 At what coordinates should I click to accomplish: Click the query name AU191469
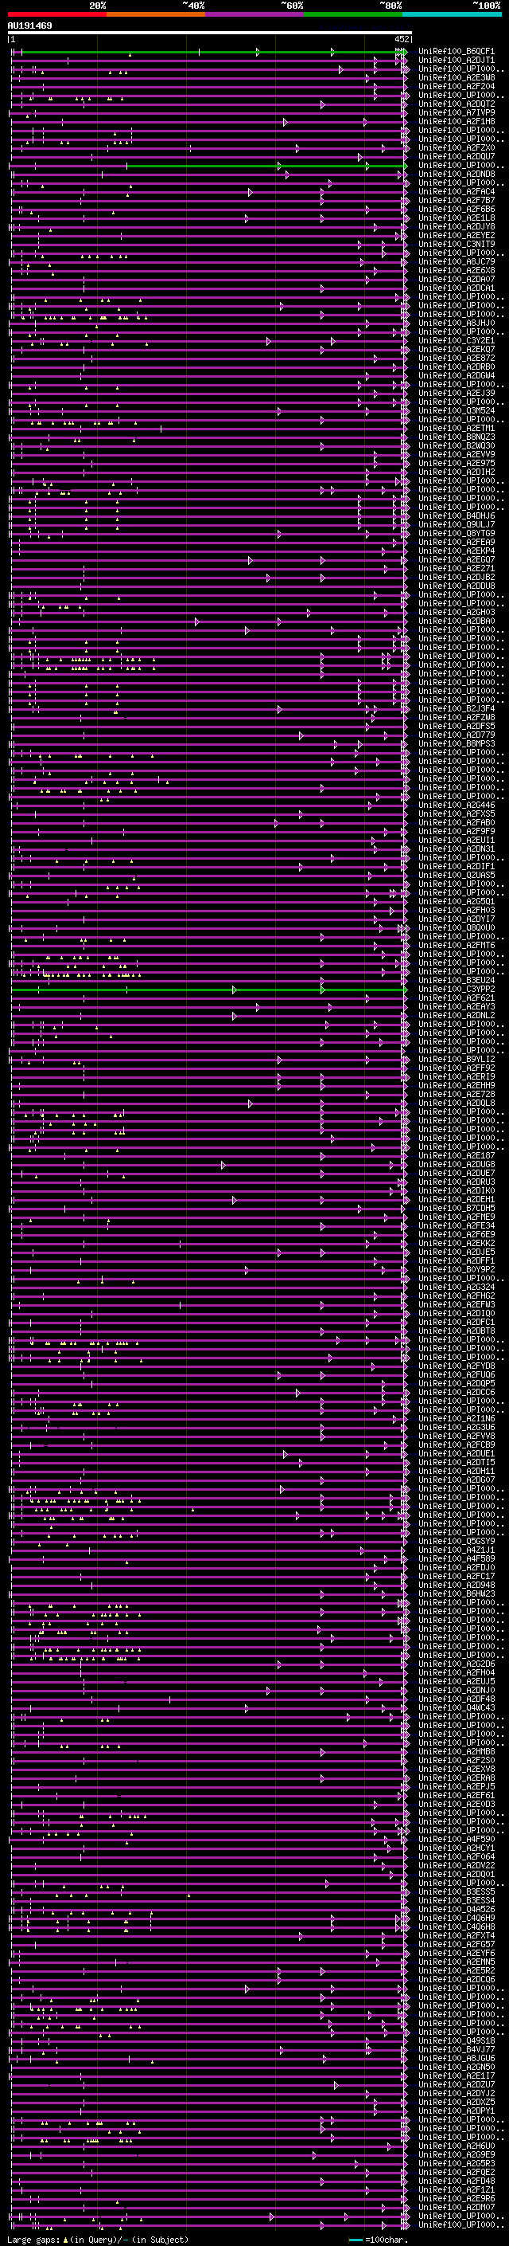[29, 25]
